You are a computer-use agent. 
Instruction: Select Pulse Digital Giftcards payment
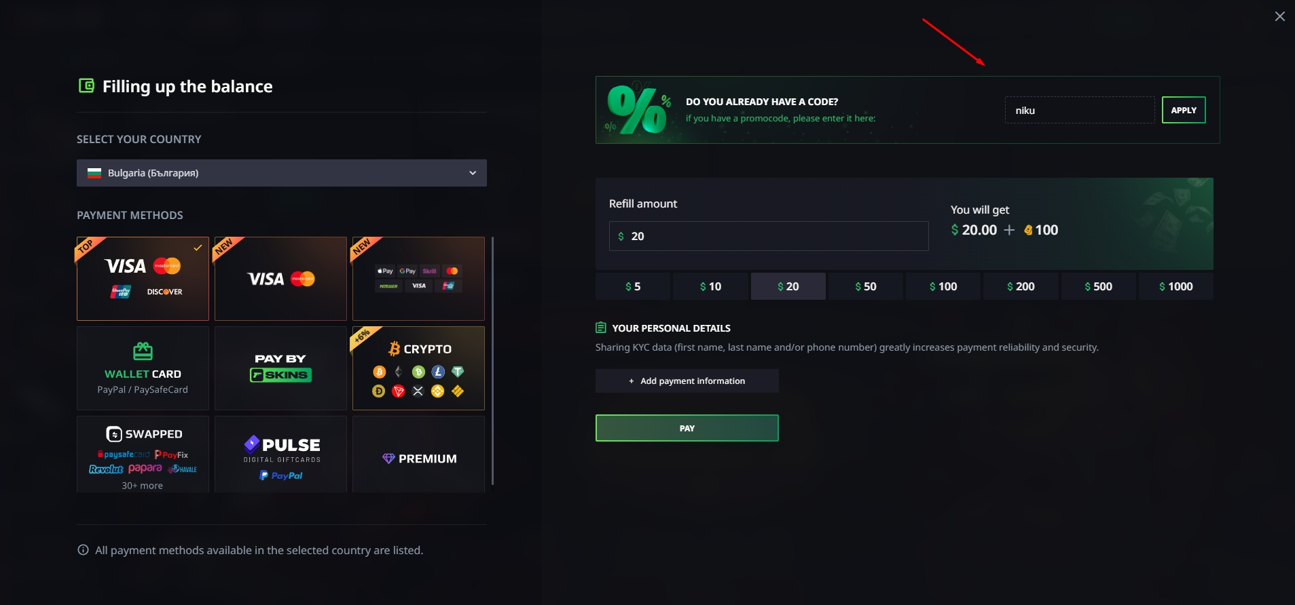280,454
